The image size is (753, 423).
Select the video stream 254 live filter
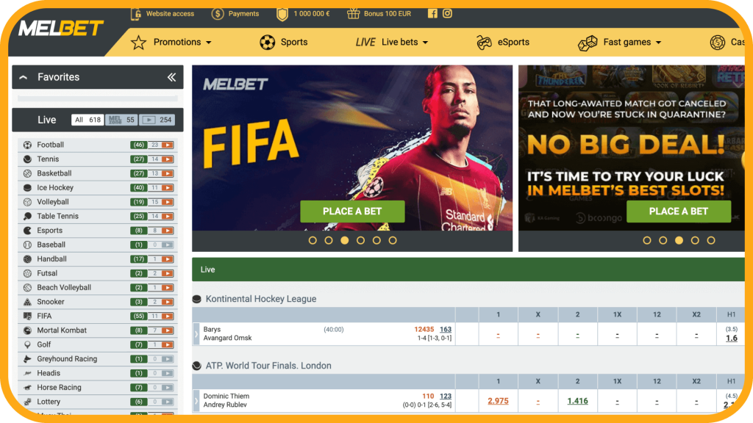(157, 120)
